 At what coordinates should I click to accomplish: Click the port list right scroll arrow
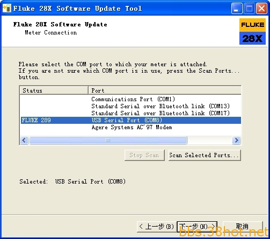point(236,140)
